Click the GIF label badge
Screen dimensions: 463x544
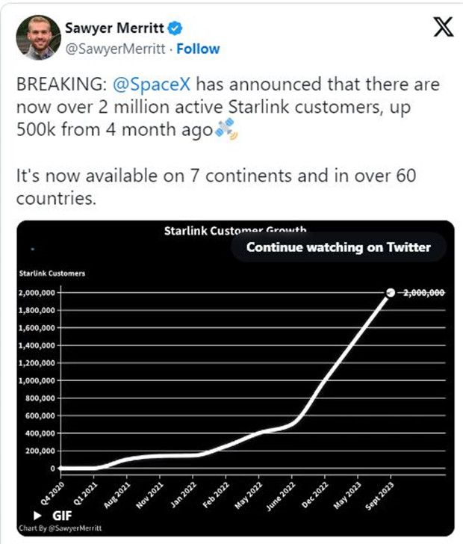pos(62,516)
